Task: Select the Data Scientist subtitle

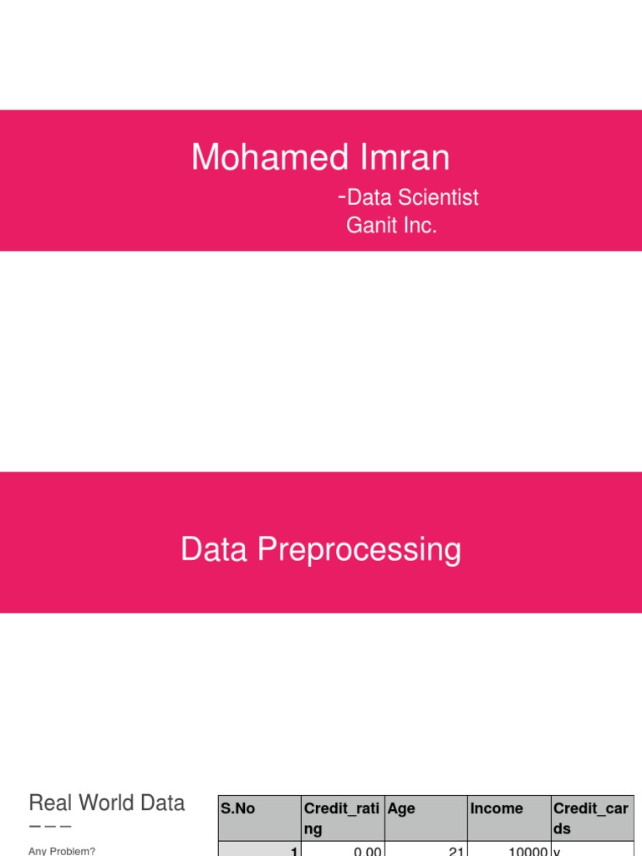Action: (412, 197)
